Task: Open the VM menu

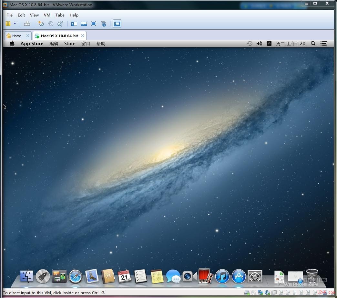Action: click(x=47, y=15)
